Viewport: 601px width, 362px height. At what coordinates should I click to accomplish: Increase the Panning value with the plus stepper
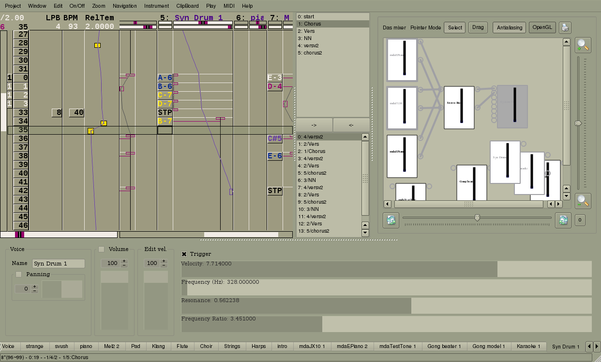[34, 287]
